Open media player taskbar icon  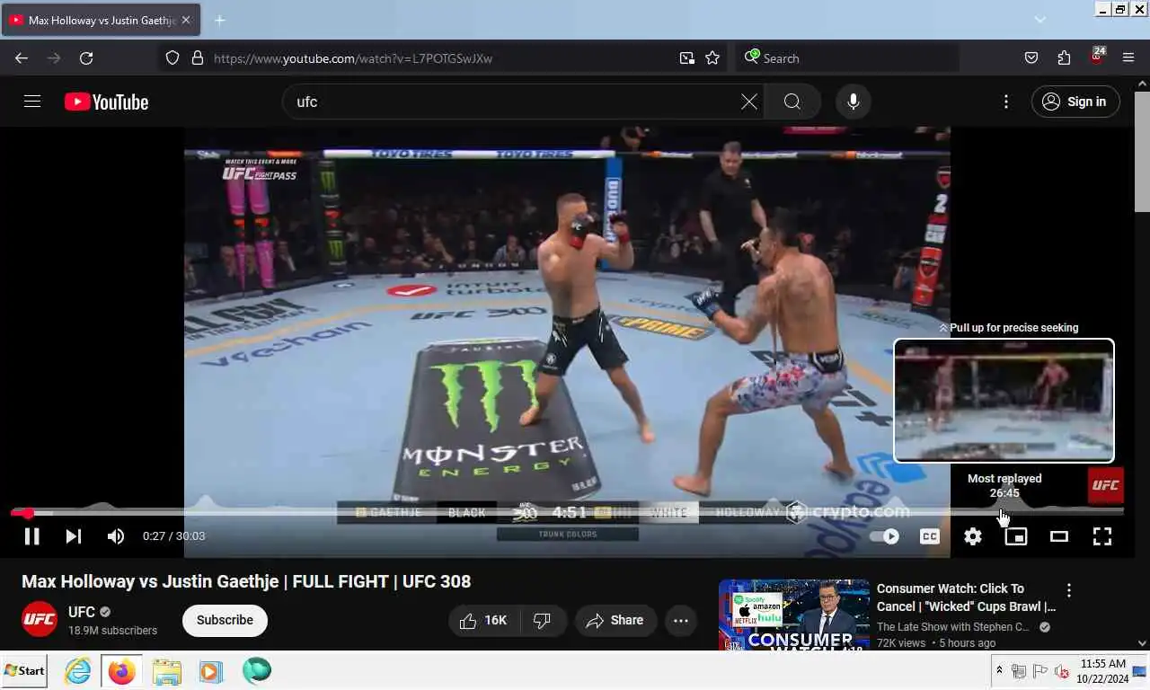pos(211,671)
